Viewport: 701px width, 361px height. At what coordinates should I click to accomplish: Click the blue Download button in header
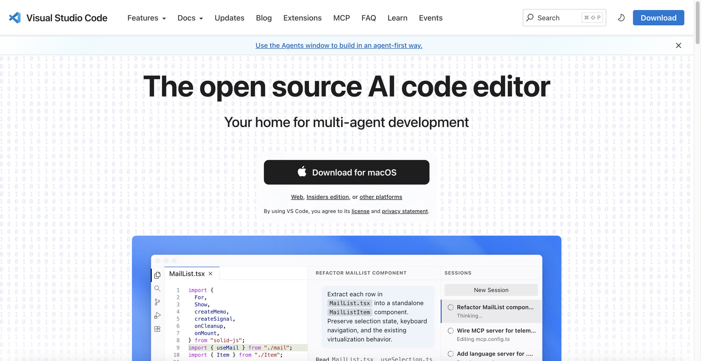[x=658, y=18]
